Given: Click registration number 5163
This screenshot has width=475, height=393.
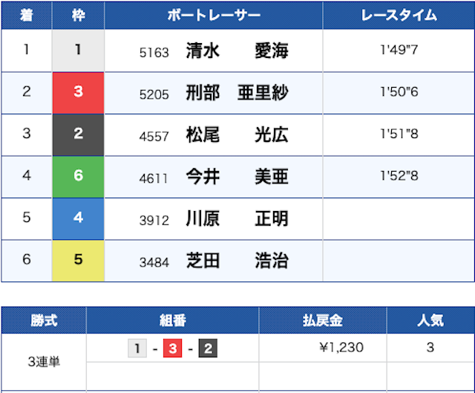Looking at the screenshot, I should (154, 53).
